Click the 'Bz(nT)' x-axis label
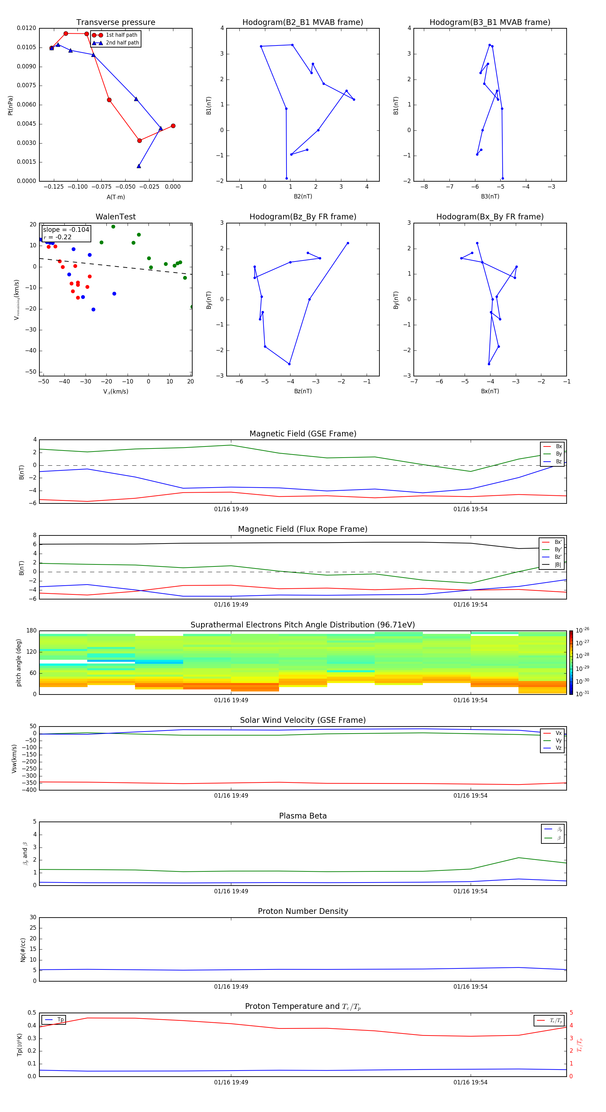The width and height of the screenshot is (606, 1112). 303,391
